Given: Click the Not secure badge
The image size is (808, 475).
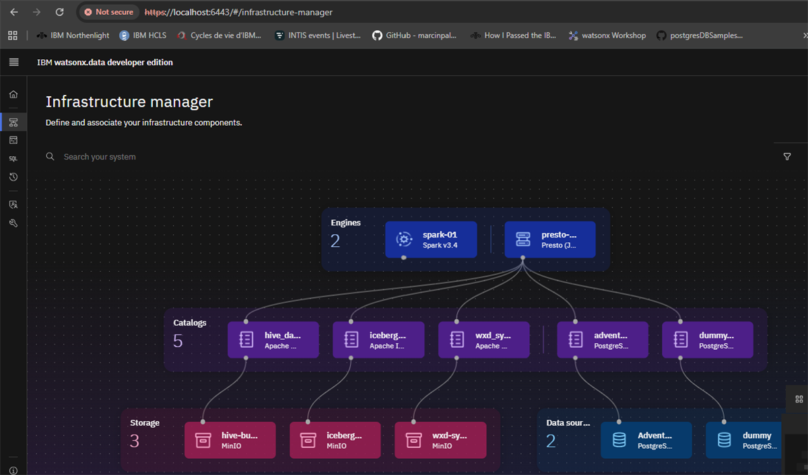Looking at the screenshot, I should point(108,12).
